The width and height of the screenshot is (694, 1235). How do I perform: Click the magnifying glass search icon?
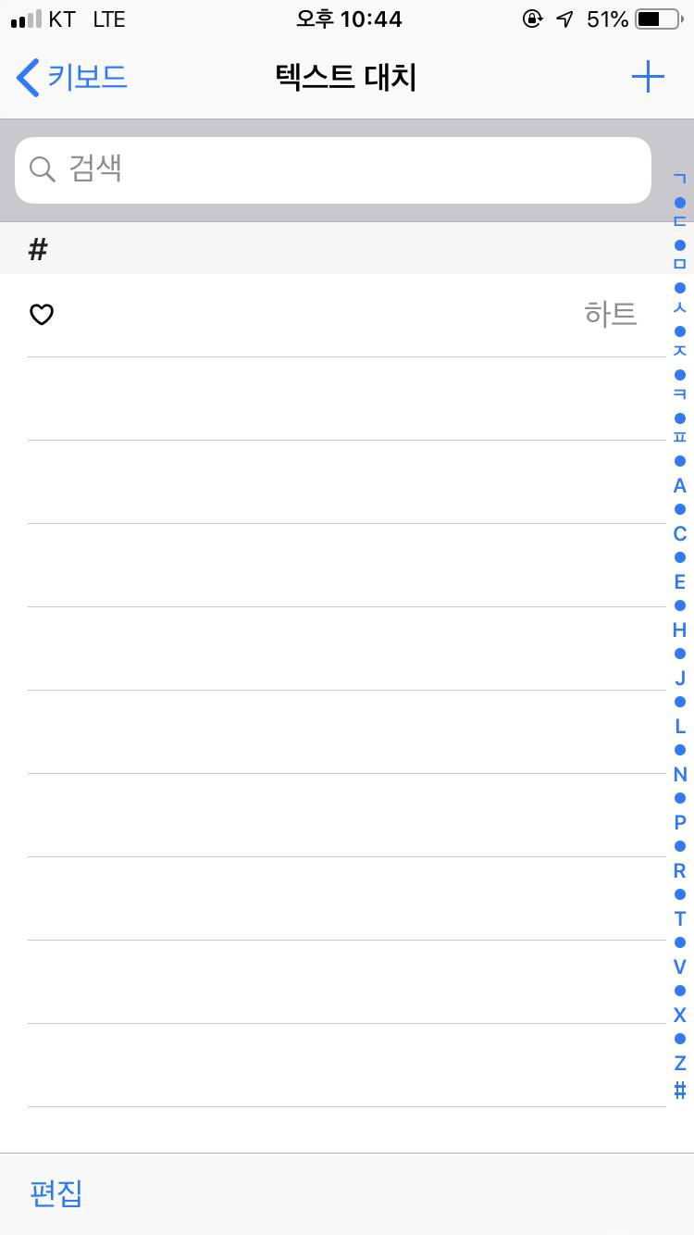click(x=43, y=169)
